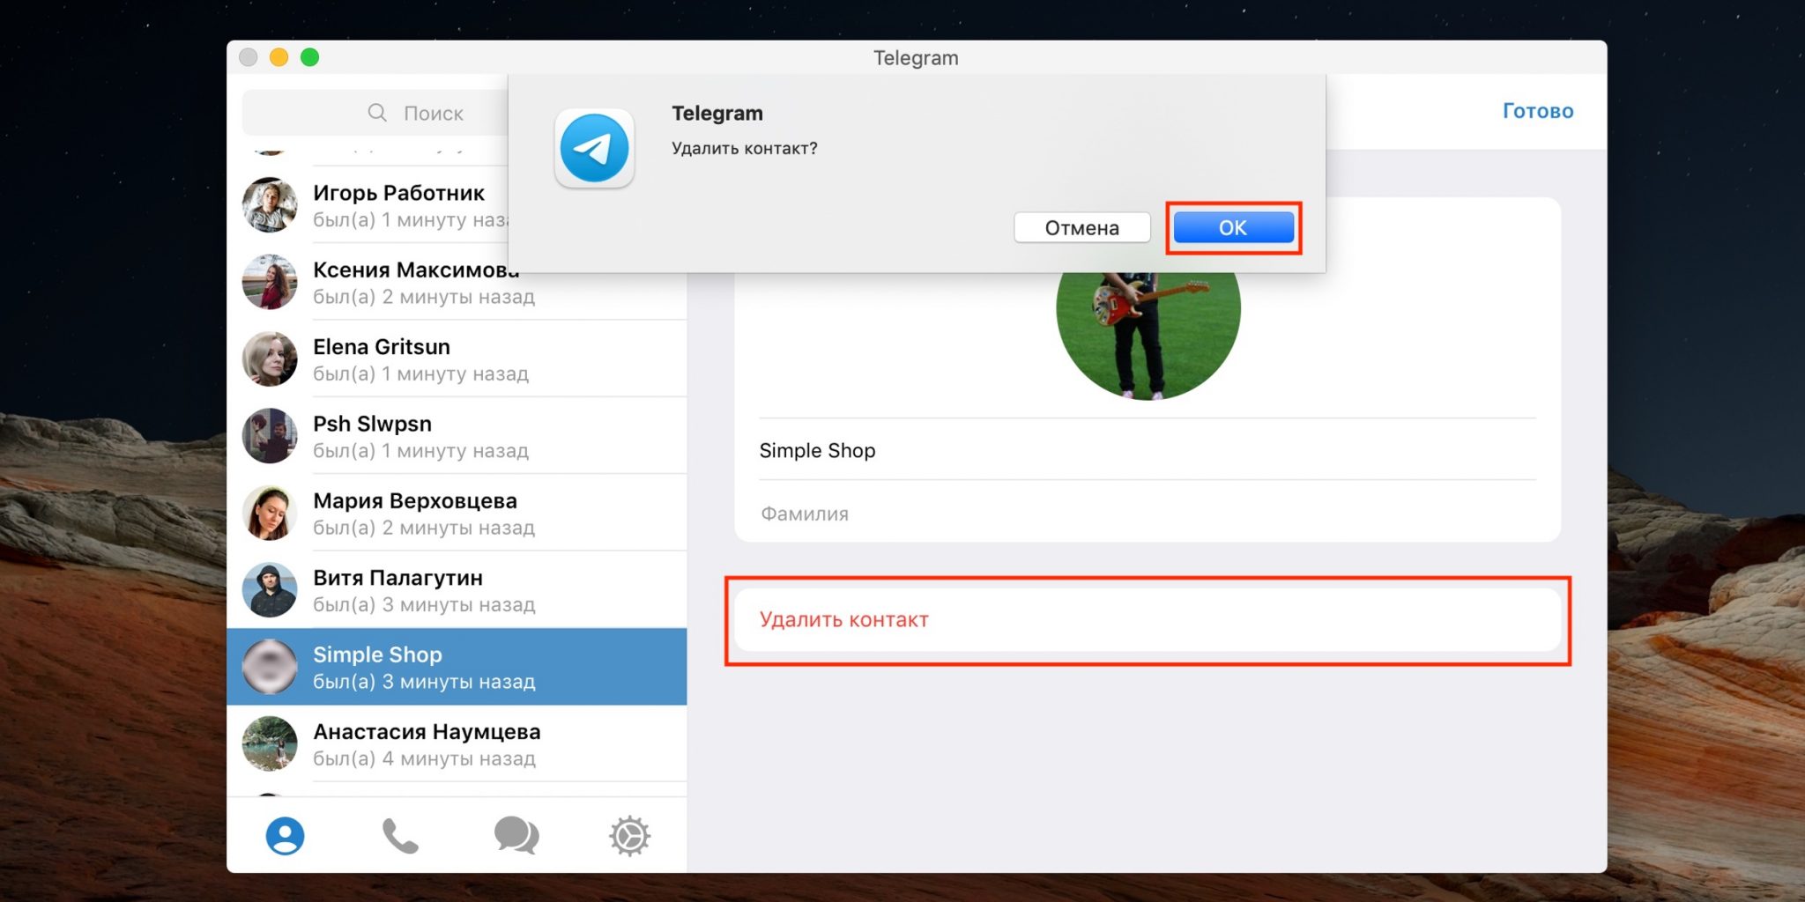Click Удалить контакт option

click(x=843, y=619)
